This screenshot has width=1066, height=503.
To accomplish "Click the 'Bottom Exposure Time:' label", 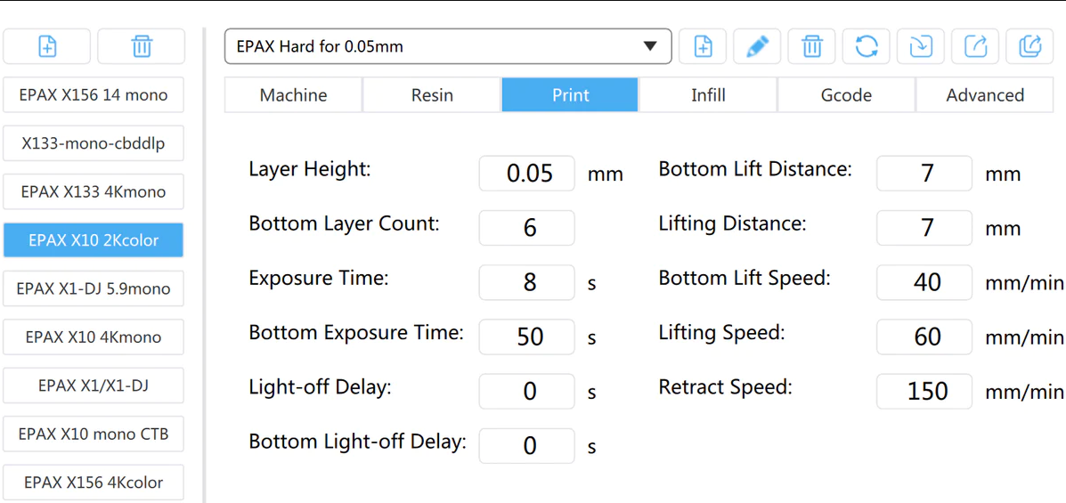I will tap(356, 333).
